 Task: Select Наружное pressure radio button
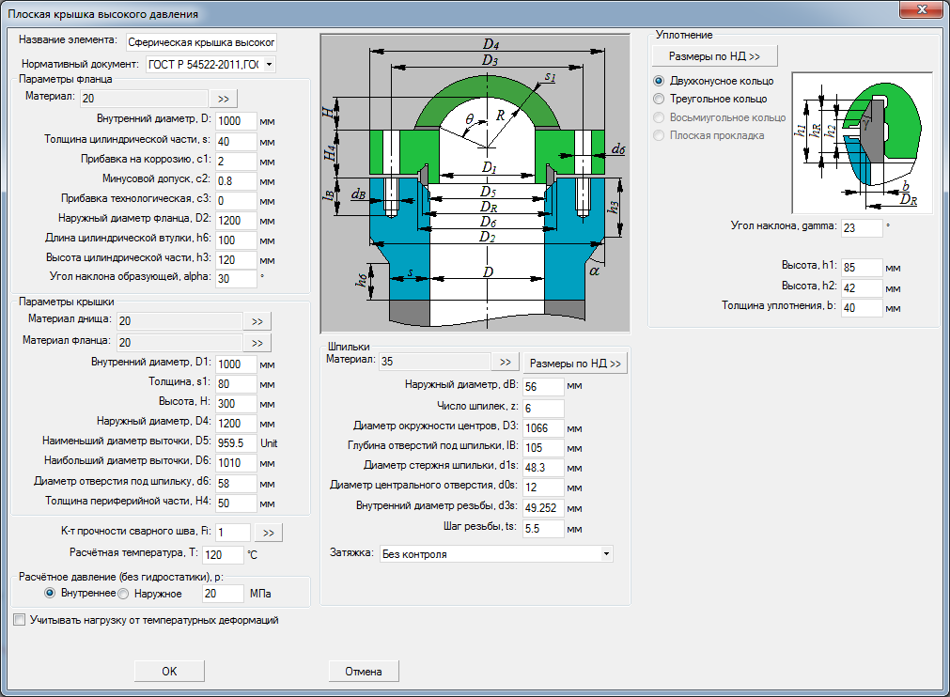pos(123,594)
